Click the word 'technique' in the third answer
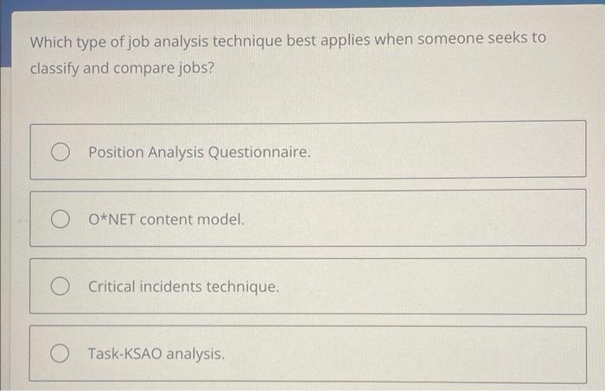Image resolution: width=605 pixels, height=391 pixels. pyautogui.click(x=243, y=287)
